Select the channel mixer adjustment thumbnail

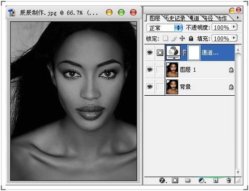[173, 52]
